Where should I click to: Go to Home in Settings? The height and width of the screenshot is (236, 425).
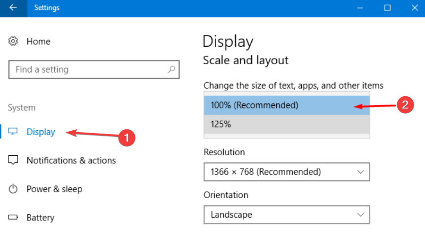(38, 42)
